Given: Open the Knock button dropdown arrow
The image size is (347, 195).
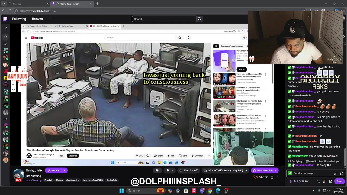Looking at the screenshot, I should coord(65,170).
